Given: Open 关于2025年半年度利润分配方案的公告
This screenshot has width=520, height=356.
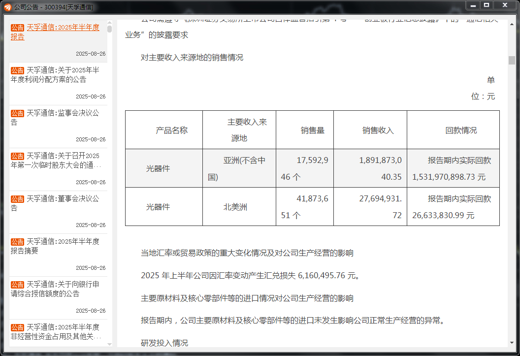Looking at the screenshot, I should (x=55, y=75).
